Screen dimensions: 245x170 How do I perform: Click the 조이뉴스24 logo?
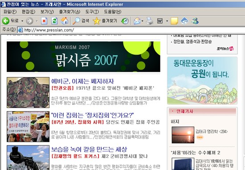pos(225,48)
